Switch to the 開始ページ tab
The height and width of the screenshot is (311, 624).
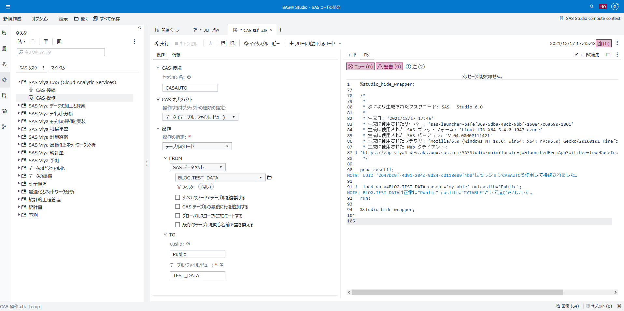click(167, 30)
